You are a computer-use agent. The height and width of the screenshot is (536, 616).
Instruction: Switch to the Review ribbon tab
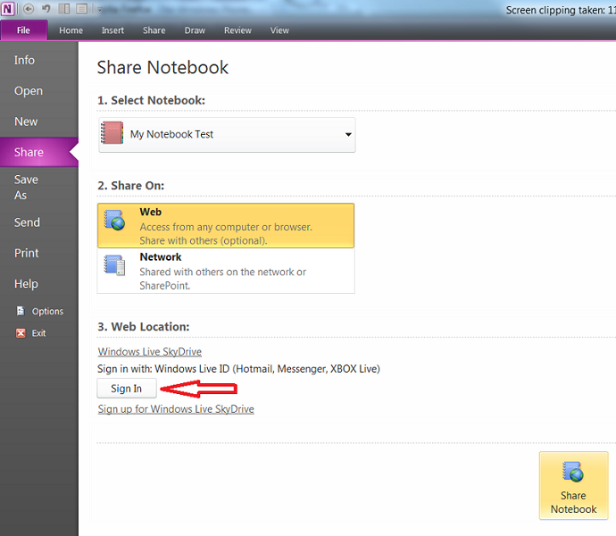237,30
